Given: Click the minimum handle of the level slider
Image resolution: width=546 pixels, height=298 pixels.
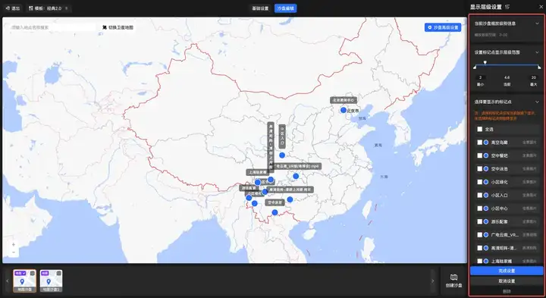Looking at the screenshot, I should tap(475, 67).
